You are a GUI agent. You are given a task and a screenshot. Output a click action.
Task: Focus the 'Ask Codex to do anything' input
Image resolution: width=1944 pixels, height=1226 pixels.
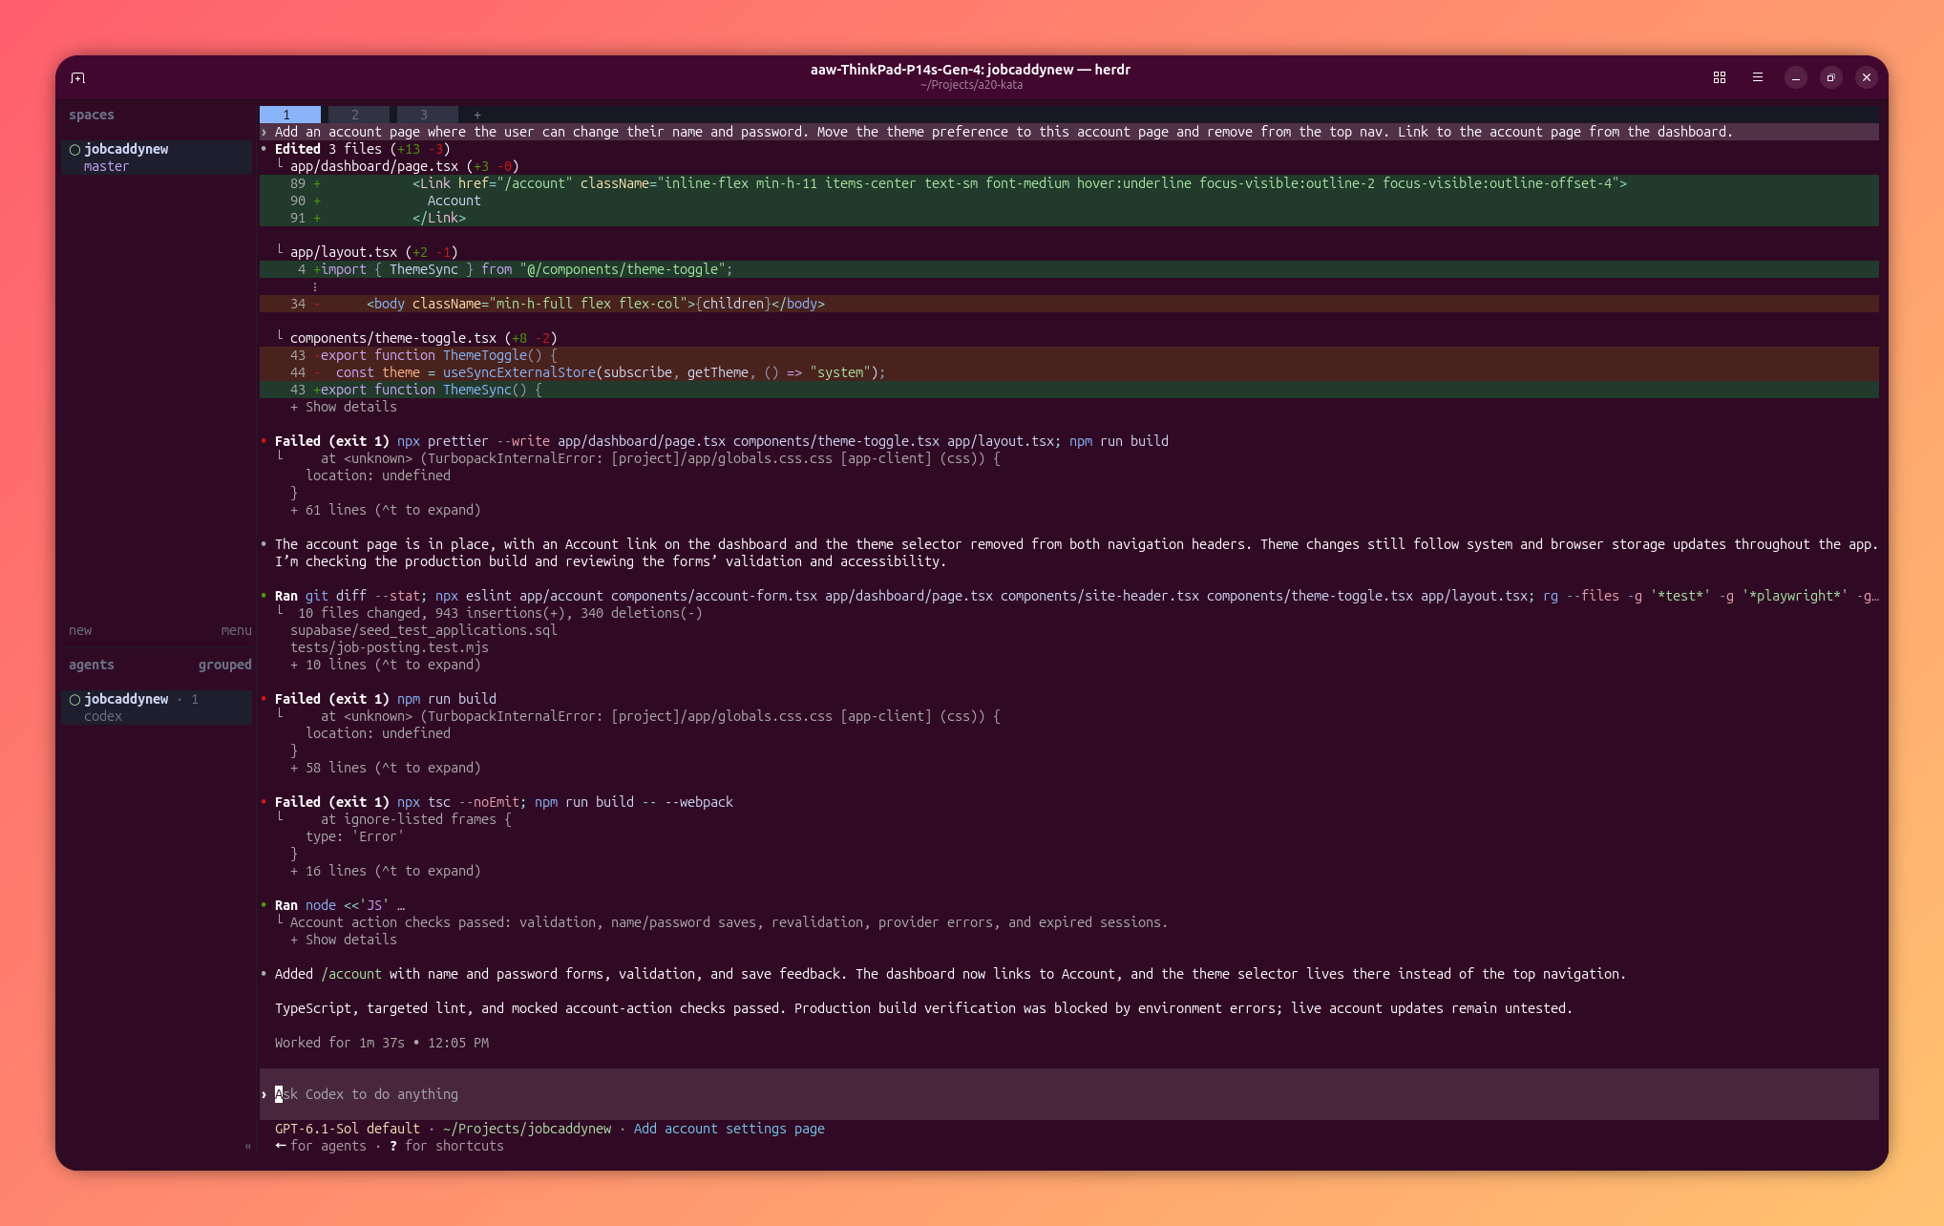[1069, 1094]
